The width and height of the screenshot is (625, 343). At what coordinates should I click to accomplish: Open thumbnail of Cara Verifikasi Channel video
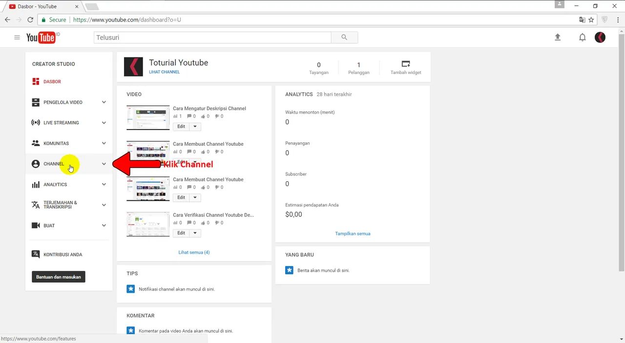(x=148, y=224)
